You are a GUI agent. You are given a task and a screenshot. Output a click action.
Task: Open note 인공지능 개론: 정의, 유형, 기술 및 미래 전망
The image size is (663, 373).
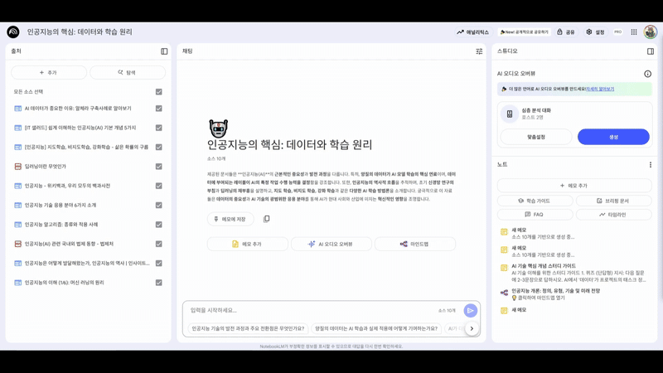(x=575, y=294)
